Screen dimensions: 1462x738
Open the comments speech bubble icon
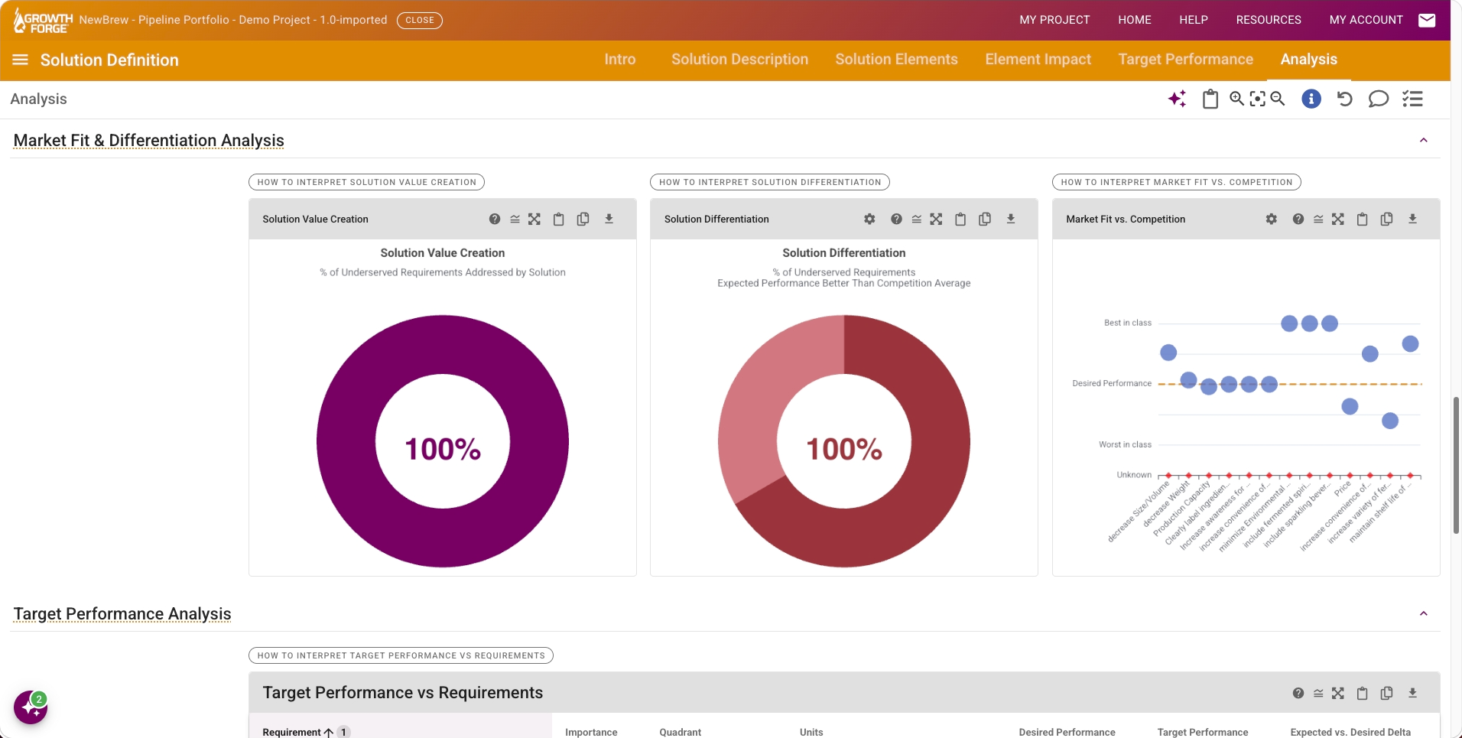pyautogui.click(x=1379, y=99)
